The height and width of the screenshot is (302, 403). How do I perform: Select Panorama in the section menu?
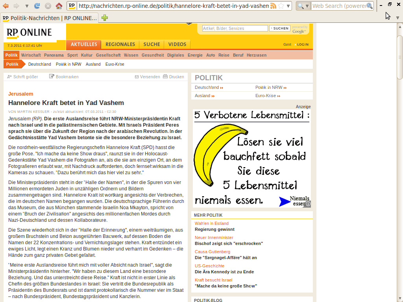point(54,55)
